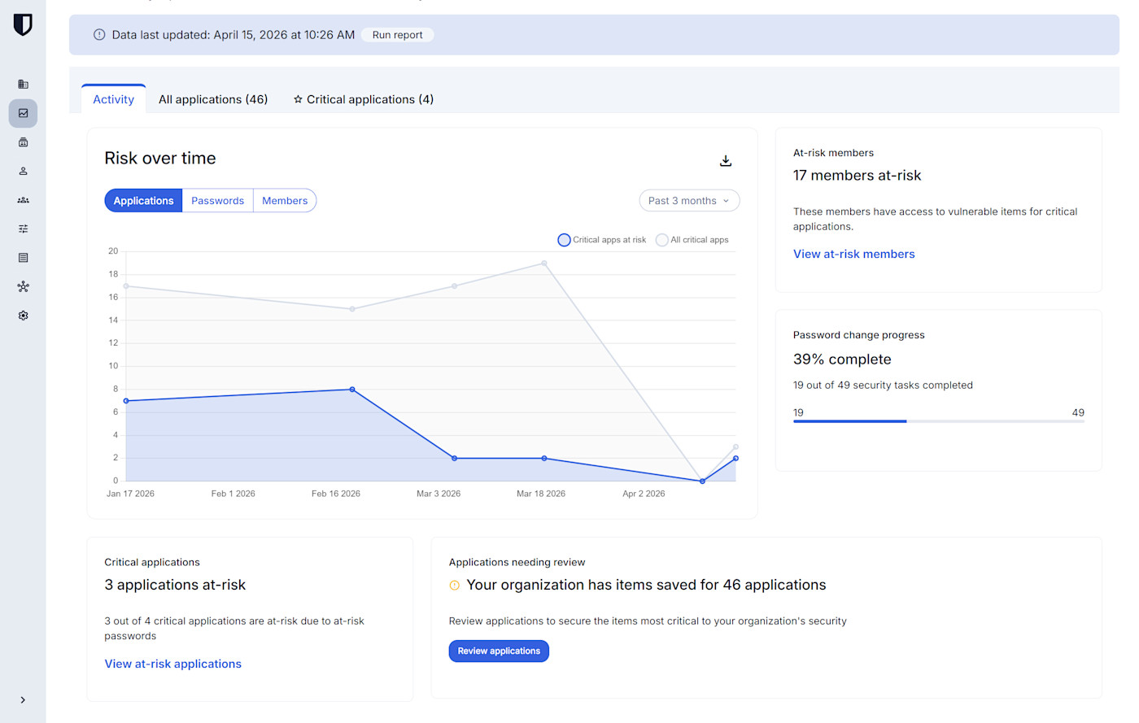Open the organization building icon in sidebar
The image size is (1139, 723).
coord(23,85)
